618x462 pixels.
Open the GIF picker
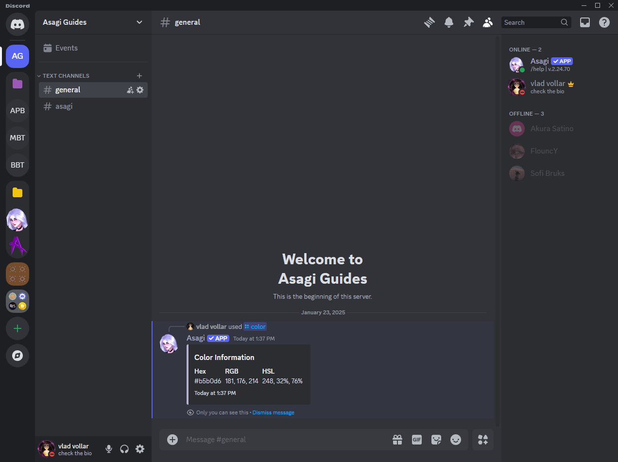tap(417, 440)
